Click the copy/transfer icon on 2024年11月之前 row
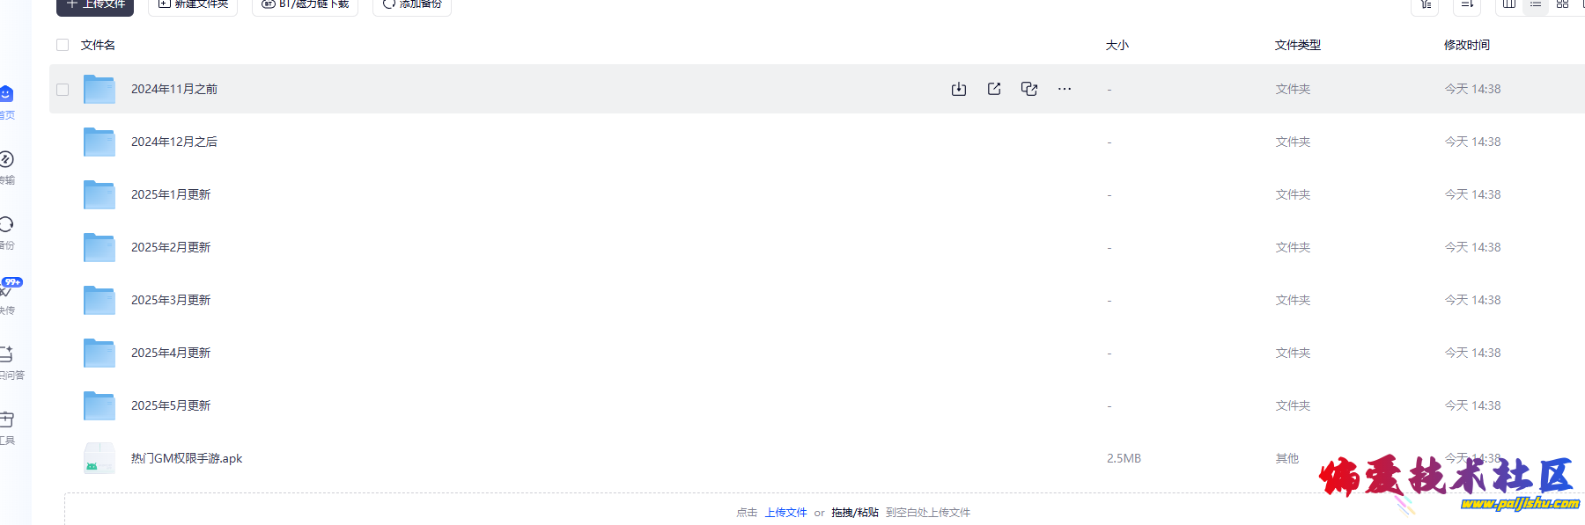Viewport: 1585px width, 525px height. coord(1029,89)
